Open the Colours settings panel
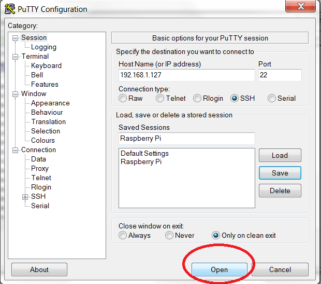Viewport: 321px width, 284px height. pyautogui.click(x=43, y=141)
